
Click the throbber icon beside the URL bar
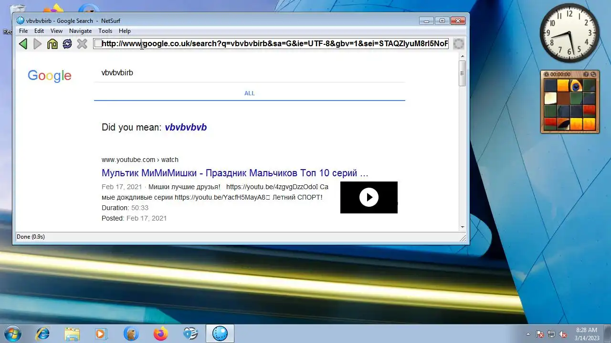pos(458,44)
